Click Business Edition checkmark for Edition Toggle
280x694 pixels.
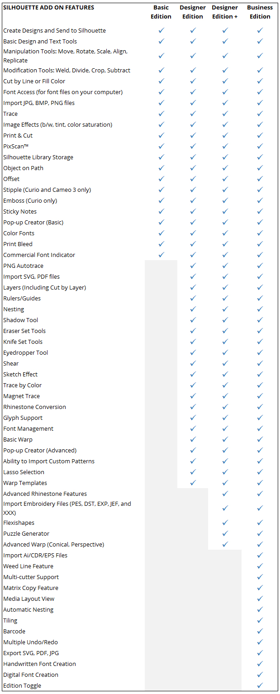coord(260,685)
